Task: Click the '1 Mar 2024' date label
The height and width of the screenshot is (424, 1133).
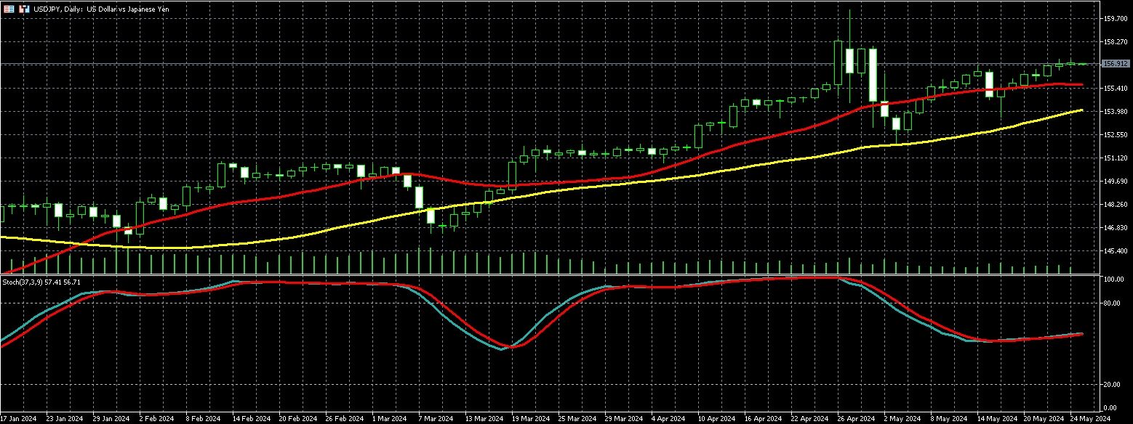Action: tap(390, 419)
